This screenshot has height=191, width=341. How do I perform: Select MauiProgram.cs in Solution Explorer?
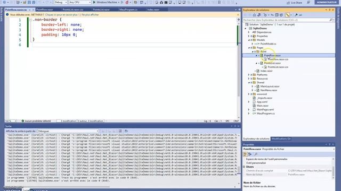tap(265, 114)
